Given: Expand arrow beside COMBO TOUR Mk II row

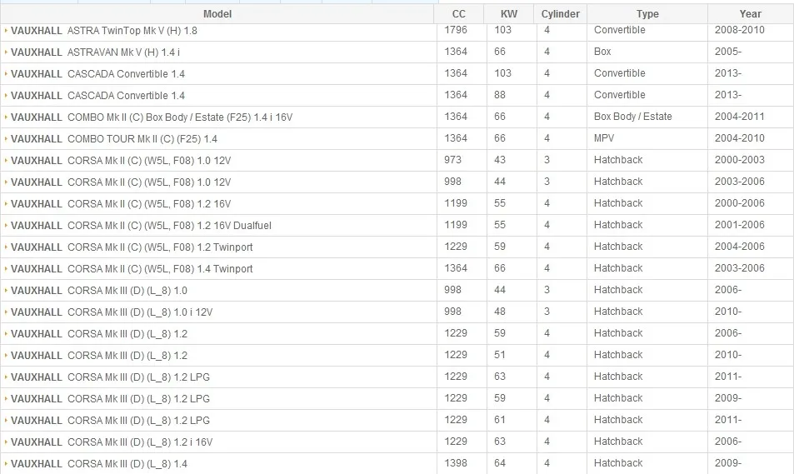Looking at the screenshot, I should 6,139.
